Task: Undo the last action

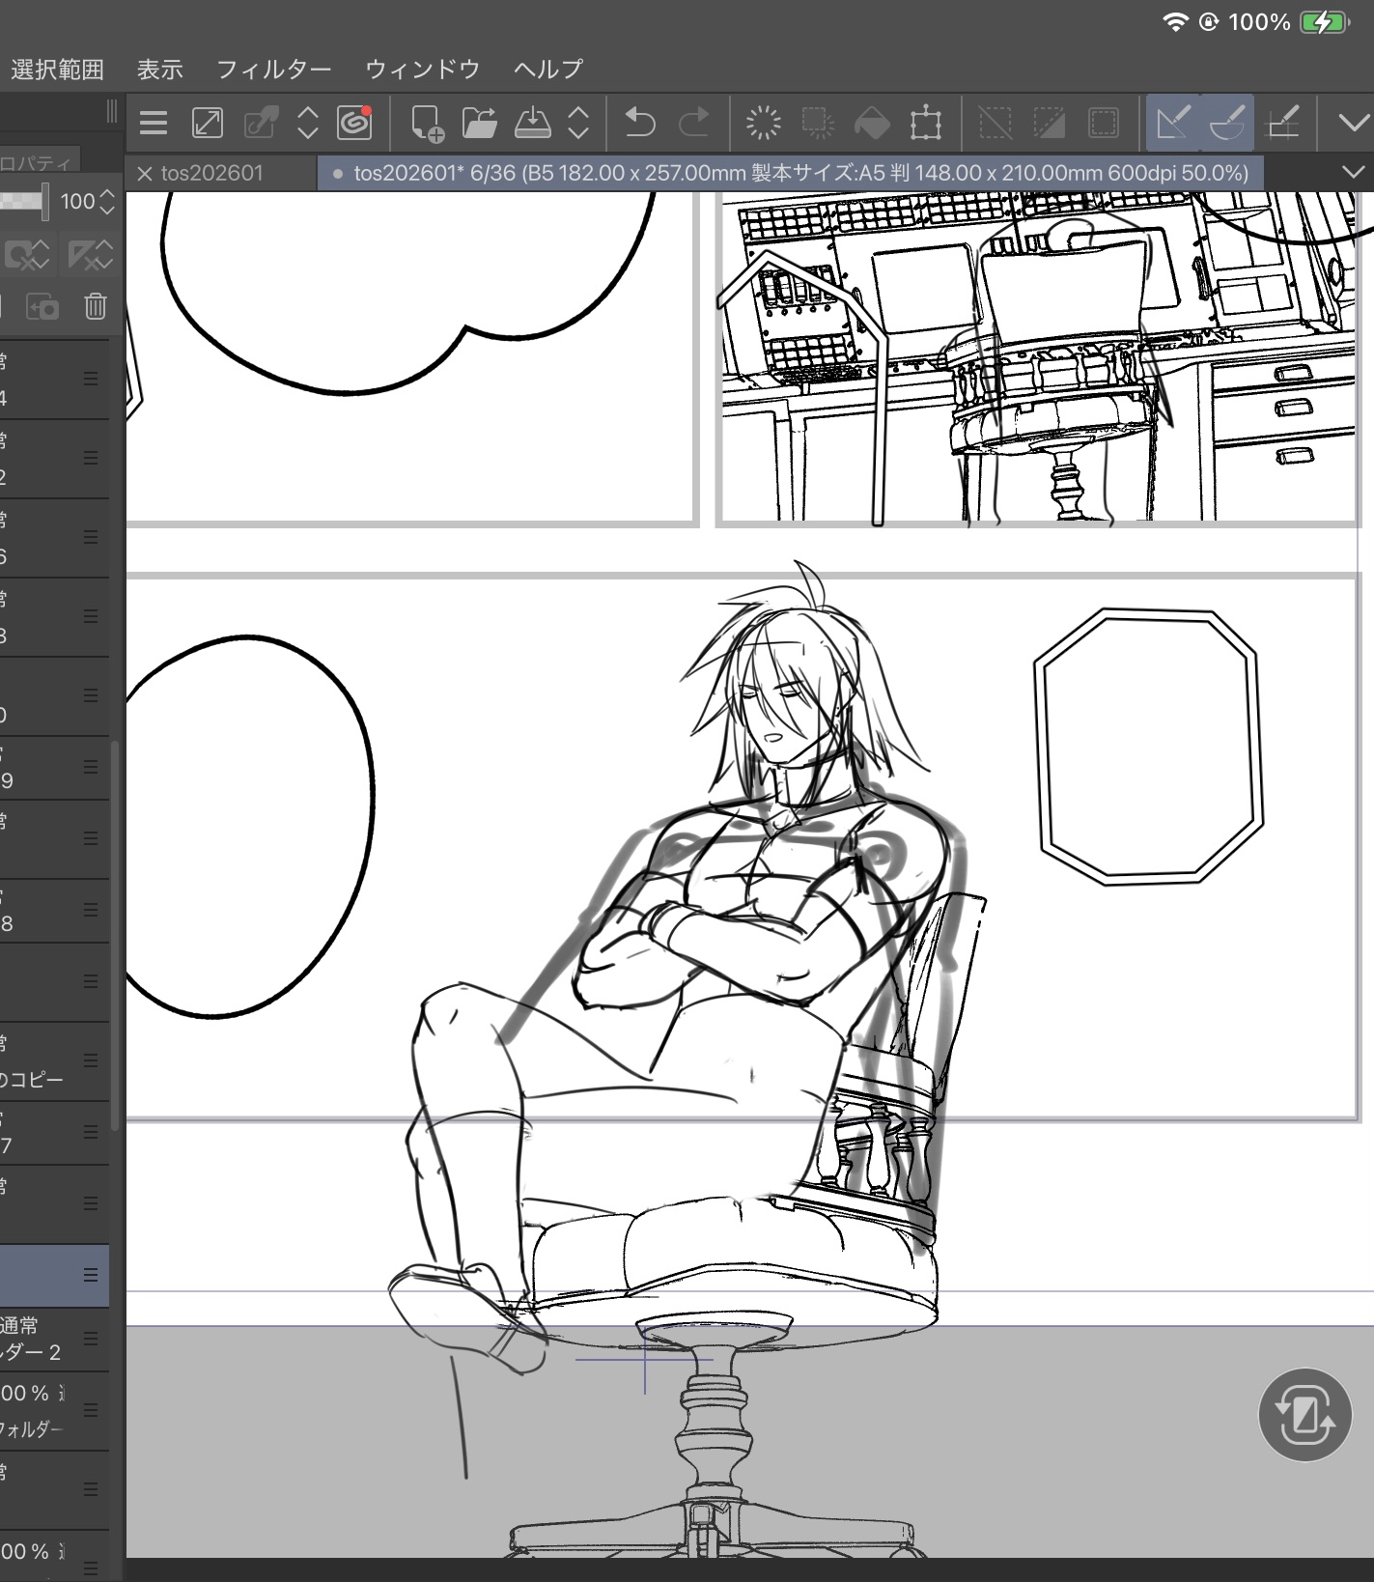Action: click(x=639, y=123)
